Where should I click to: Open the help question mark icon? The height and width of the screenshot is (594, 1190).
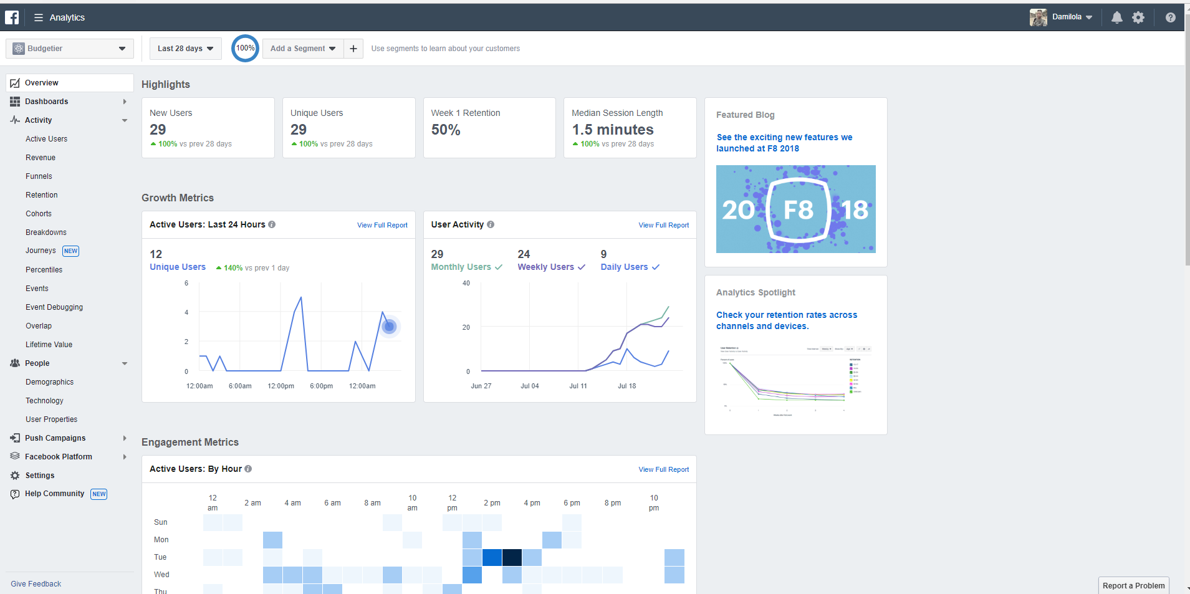tap(1171, 17)
